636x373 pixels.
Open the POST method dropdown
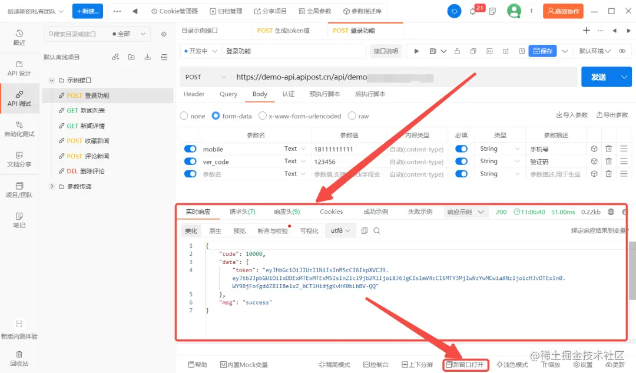[206, 77]
